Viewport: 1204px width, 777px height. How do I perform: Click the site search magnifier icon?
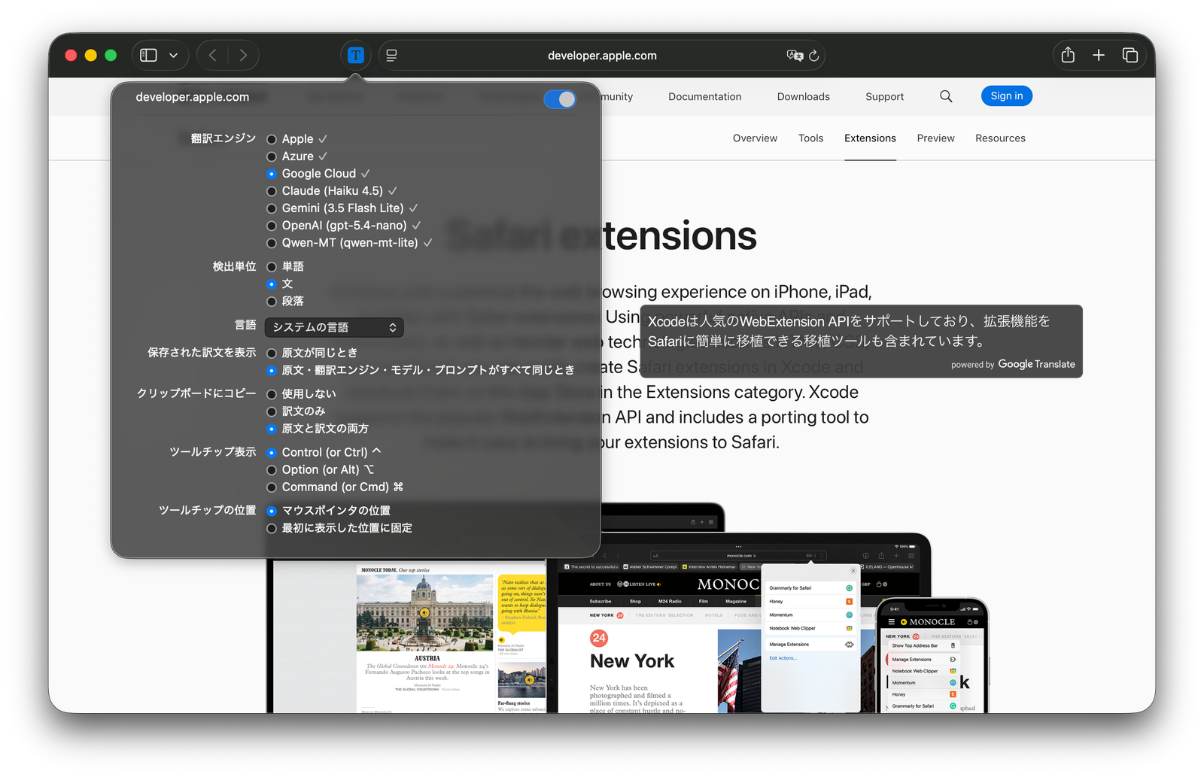(x=946, y=96)
